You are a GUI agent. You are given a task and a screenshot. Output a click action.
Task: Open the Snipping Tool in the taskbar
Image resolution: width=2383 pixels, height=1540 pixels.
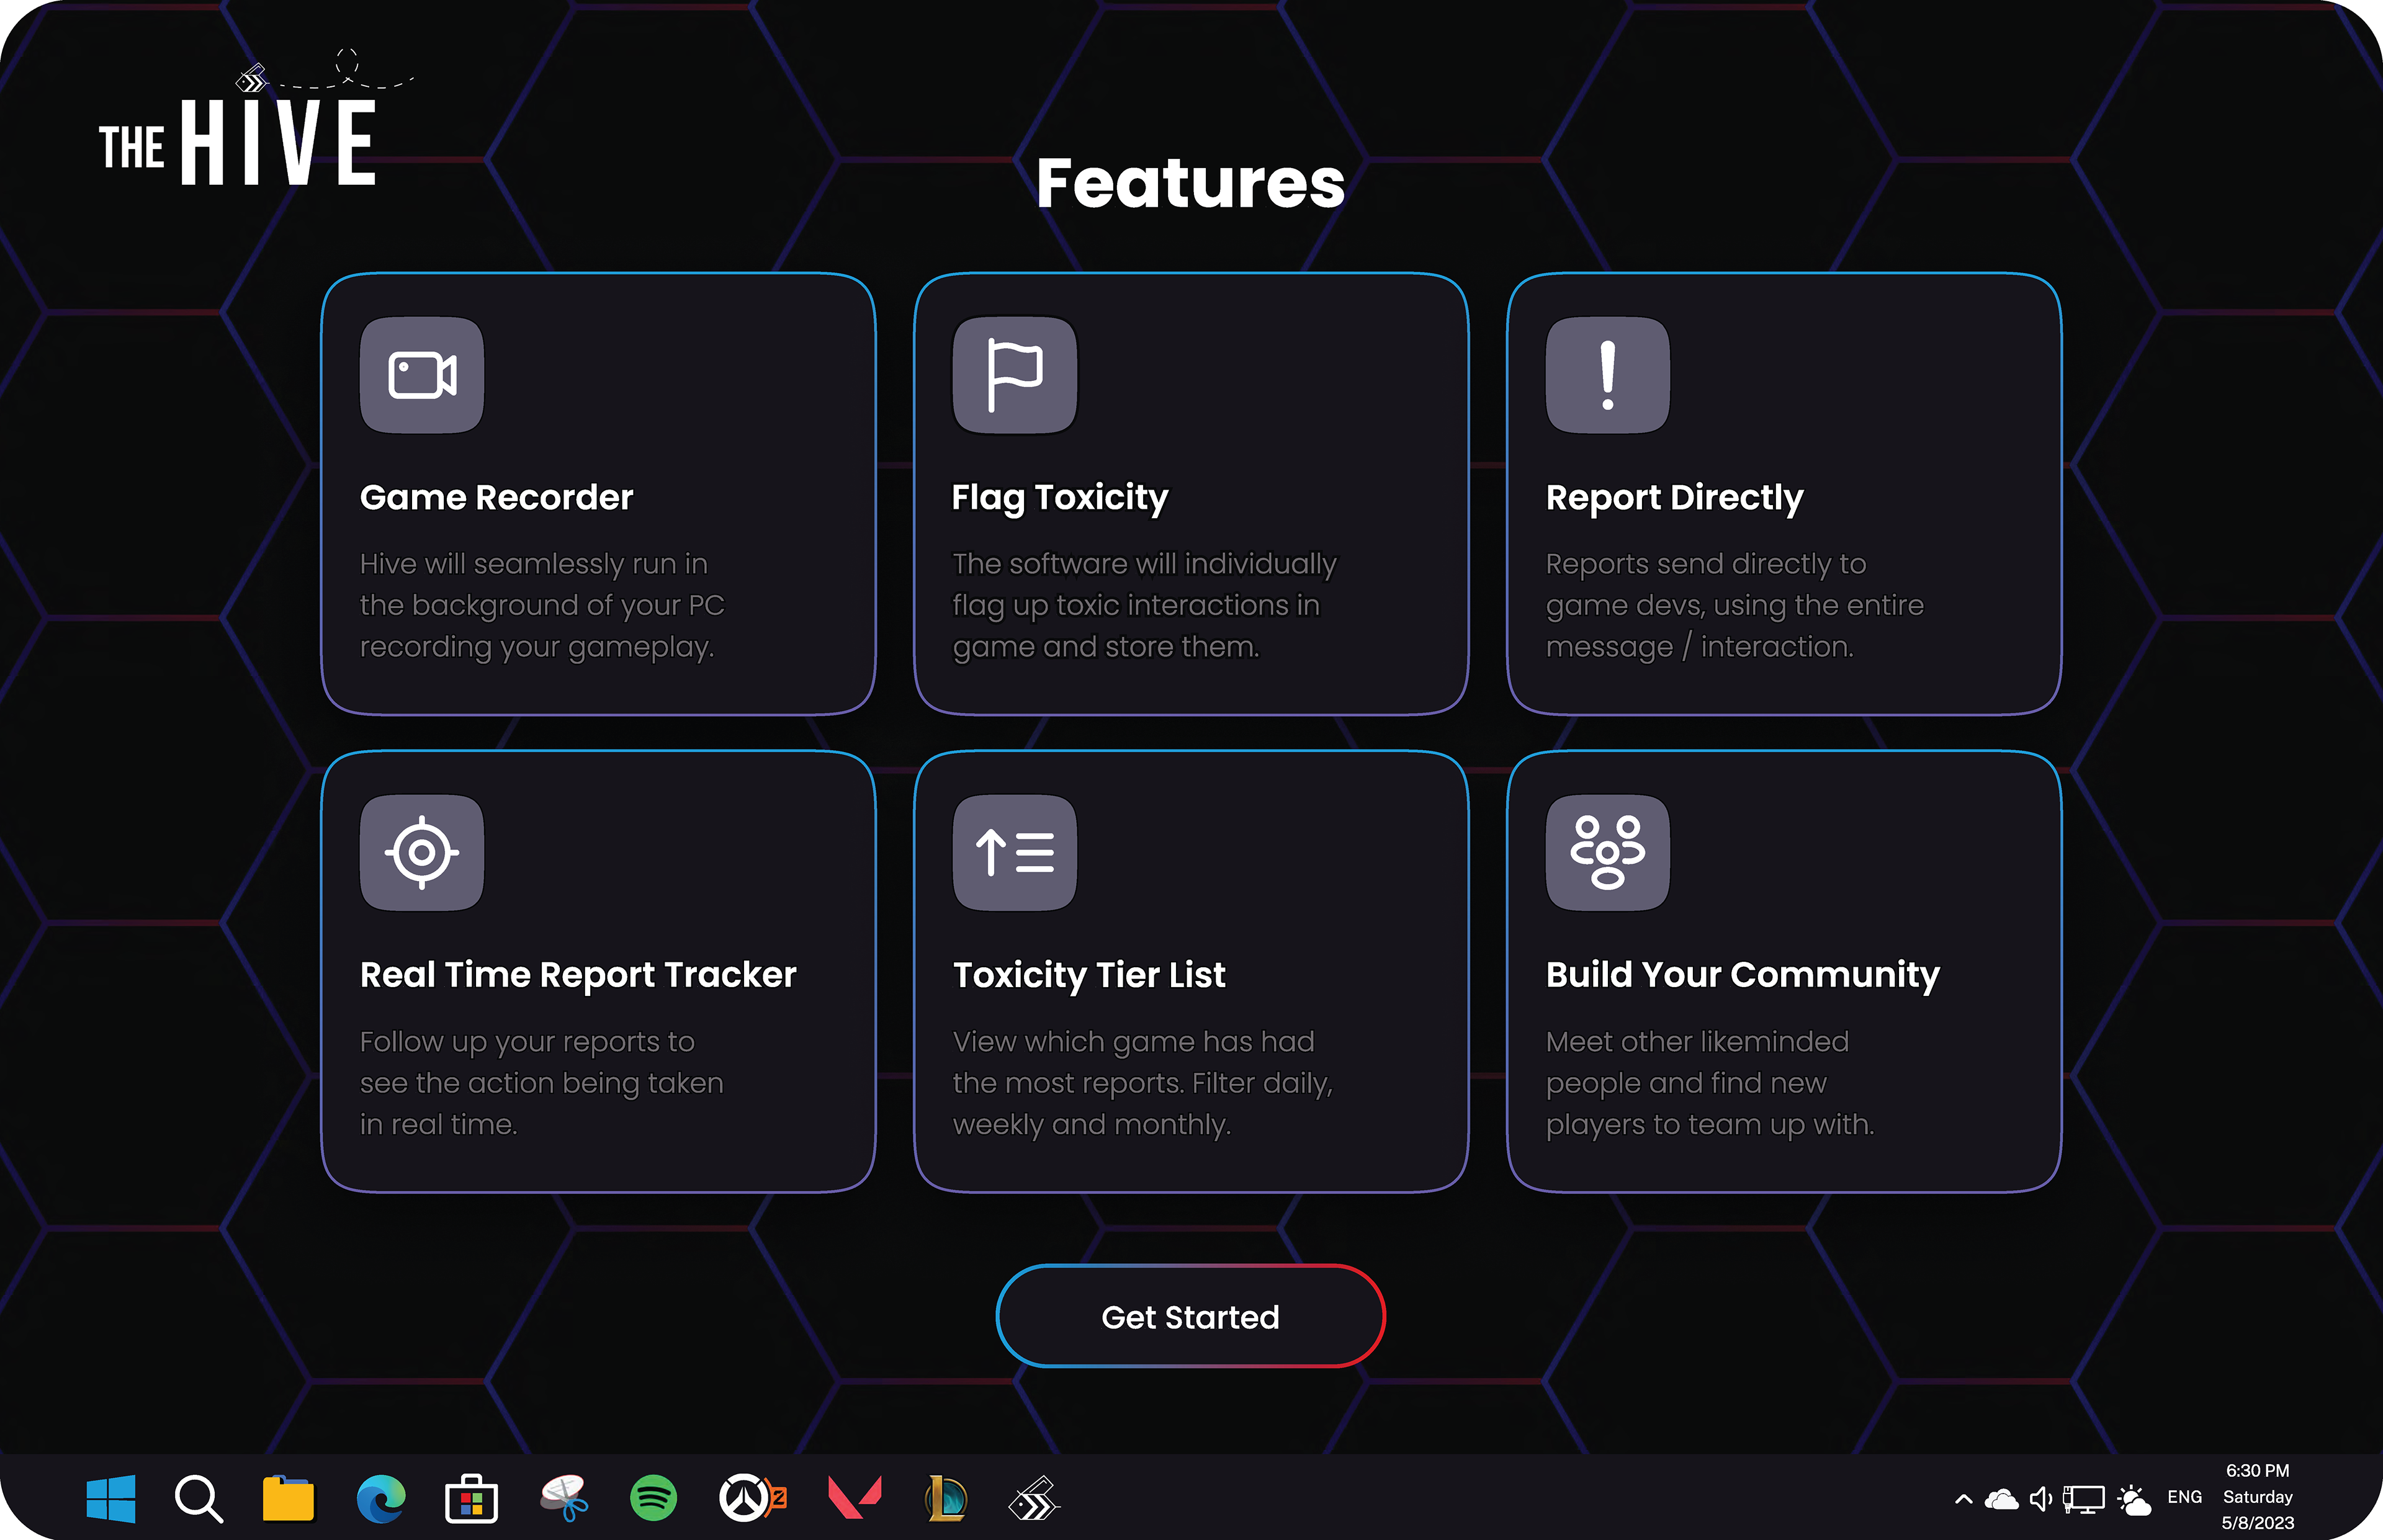pyautogui.click(x=564, y=1498)
